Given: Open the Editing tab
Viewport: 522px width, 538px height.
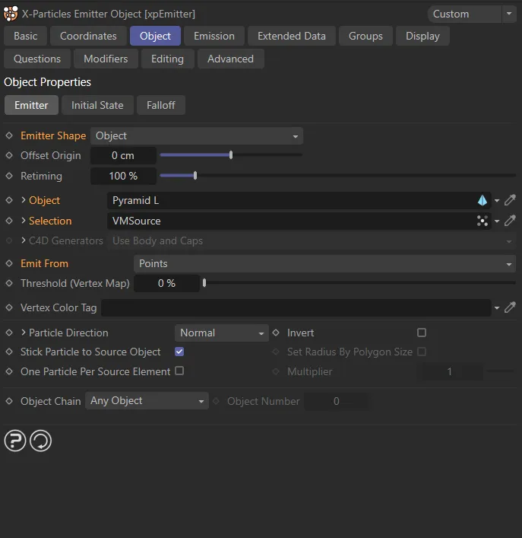Looking at the screenshot, I should 167,59.
